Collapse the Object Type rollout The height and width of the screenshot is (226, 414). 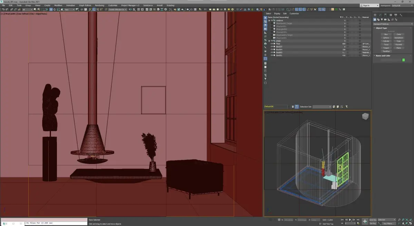[374, 28]
